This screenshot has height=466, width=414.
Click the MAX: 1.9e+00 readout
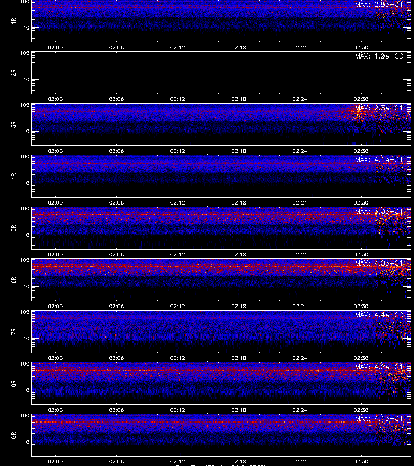pyautogui.click(x=379, y=56)
